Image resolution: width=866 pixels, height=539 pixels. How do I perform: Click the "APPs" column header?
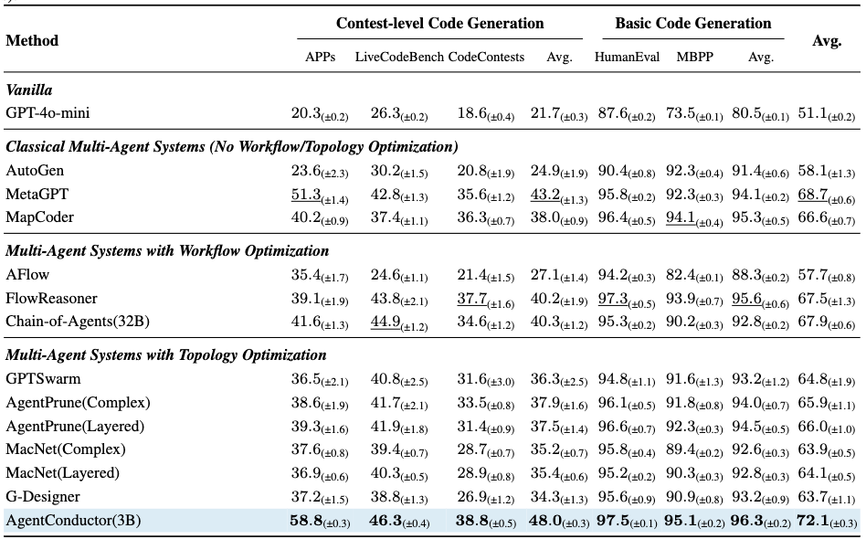click(x=320, y=58)
